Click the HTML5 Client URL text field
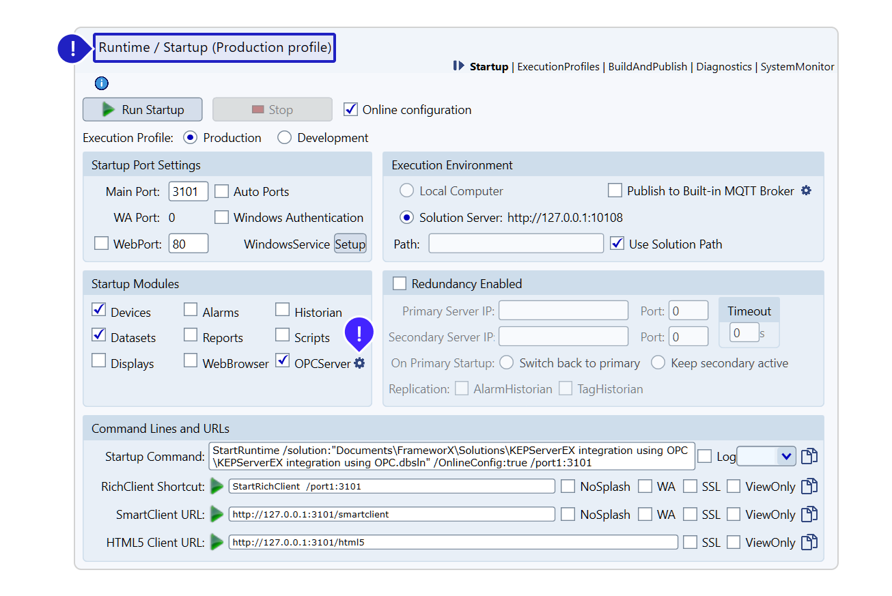The height and width of the screenshot is (596, 892). click(454, 542)
